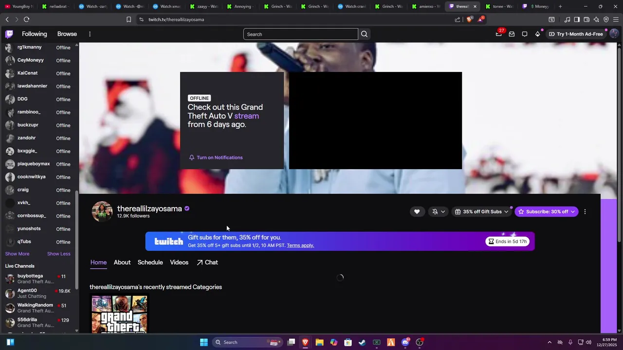Open the Microsoft Store taskbar icon
Viewport: 623px width, 350px height.
point(348,342)
